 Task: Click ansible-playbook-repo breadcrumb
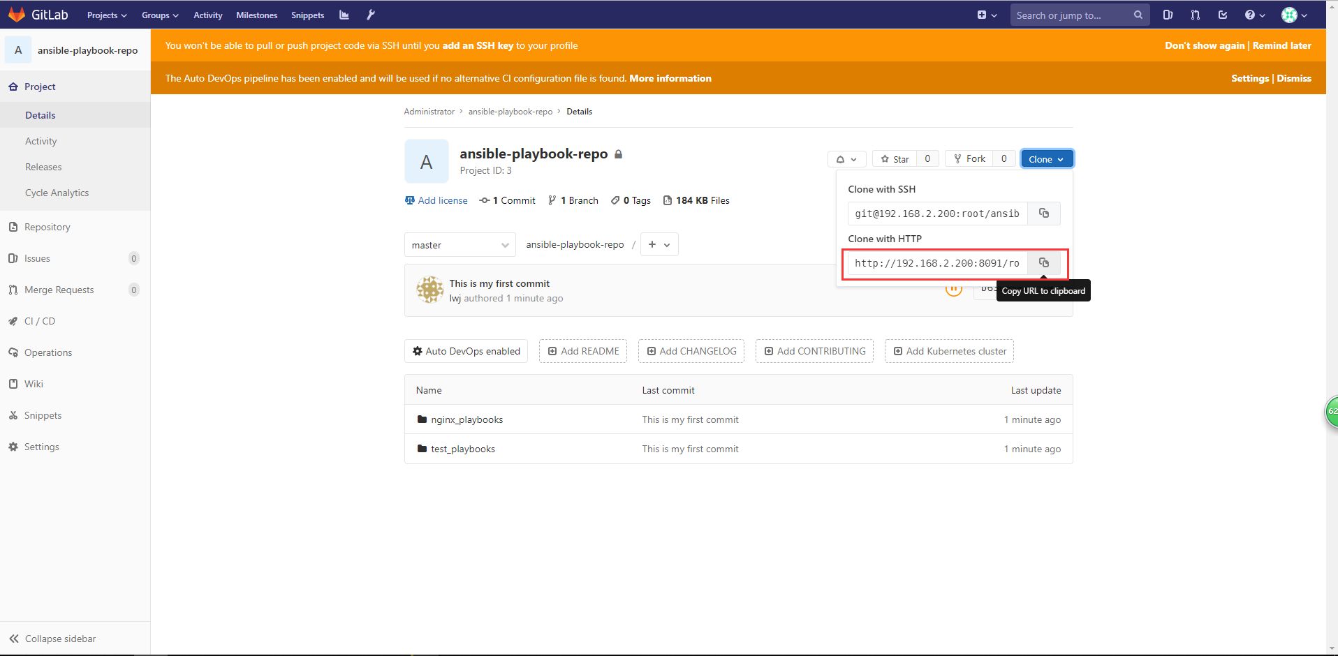(x=510, y=112)
